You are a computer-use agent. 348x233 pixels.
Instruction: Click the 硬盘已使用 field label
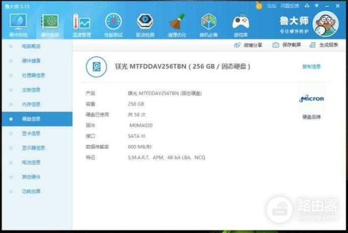point(97,115)
